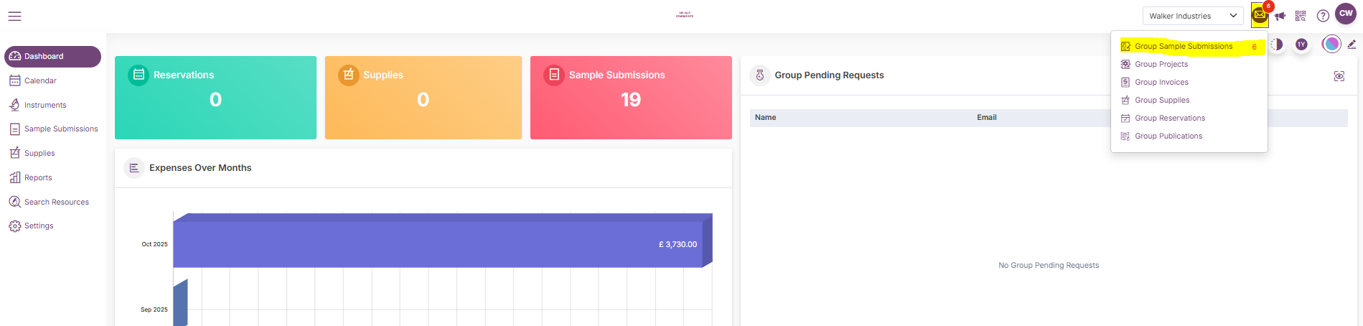
Task: Toggle the 1Y time range button
Action: [x=1301, y=45]
